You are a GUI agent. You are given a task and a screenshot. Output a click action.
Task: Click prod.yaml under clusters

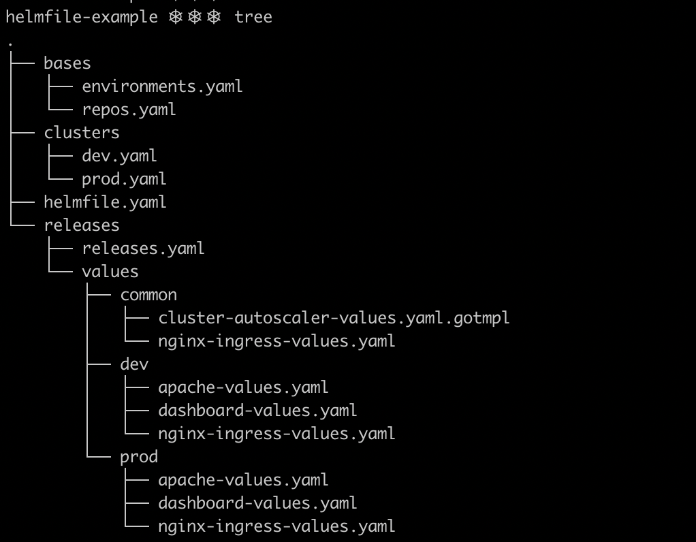[x=124, y=178]
